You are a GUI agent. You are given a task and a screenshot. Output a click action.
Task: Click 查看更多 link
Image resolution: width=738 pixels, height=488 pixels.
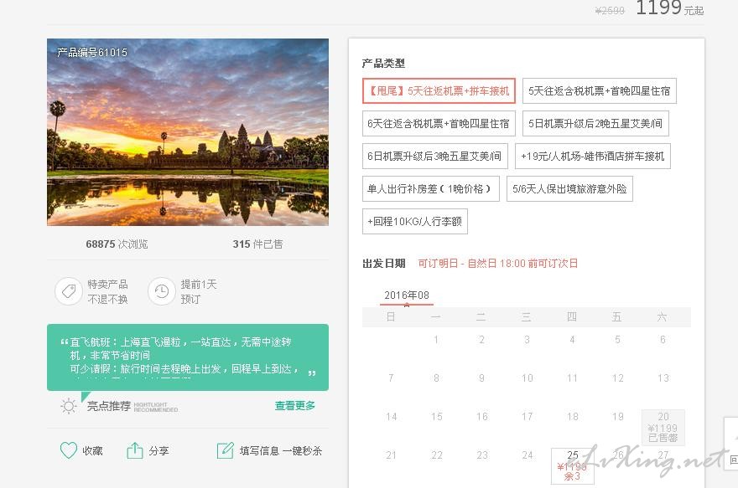295,406
